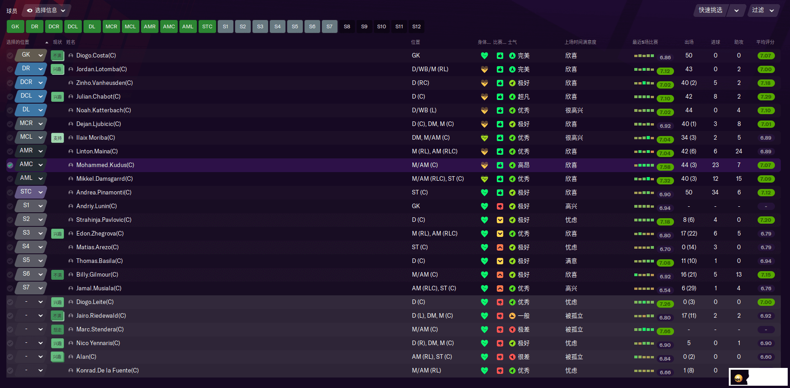Click Matias Arezo's match sharpness arrow icon
The height and width of the screenshot is (388, 790).
point(500,247)
